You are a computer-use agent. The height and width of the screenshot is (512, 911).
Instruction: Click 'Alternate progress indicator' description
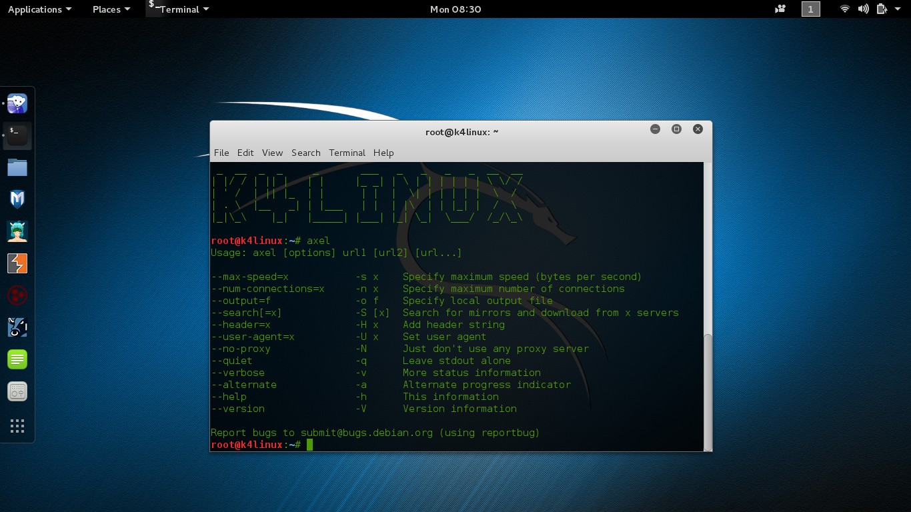pyautogui.click(x=487, y=385)
